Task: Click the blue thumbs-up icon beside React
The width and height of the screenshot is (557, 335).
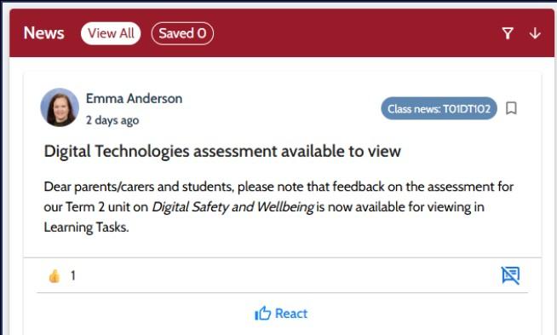Action: [262, 314]
